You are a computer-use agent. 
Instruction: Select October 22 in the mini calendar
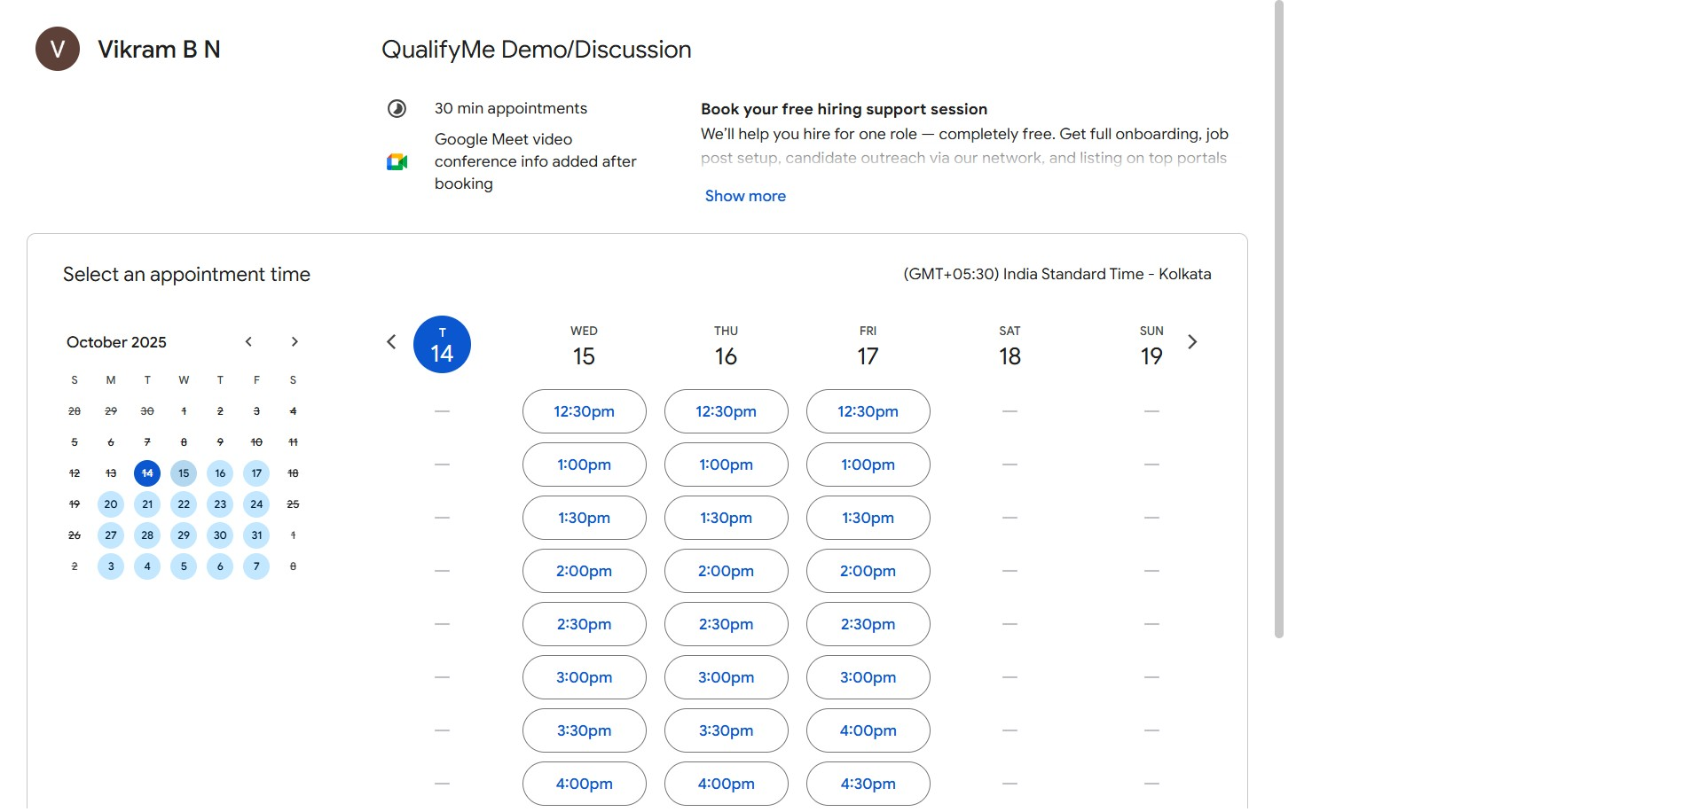184,504
